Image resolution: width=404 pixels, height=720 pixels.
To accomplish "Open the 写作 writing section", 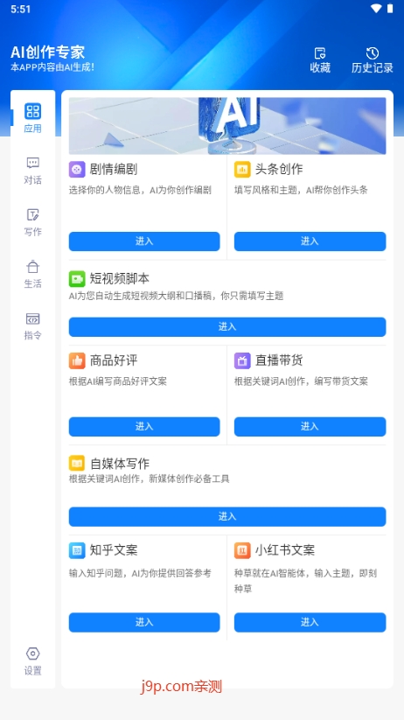I will tap(32, 222).
